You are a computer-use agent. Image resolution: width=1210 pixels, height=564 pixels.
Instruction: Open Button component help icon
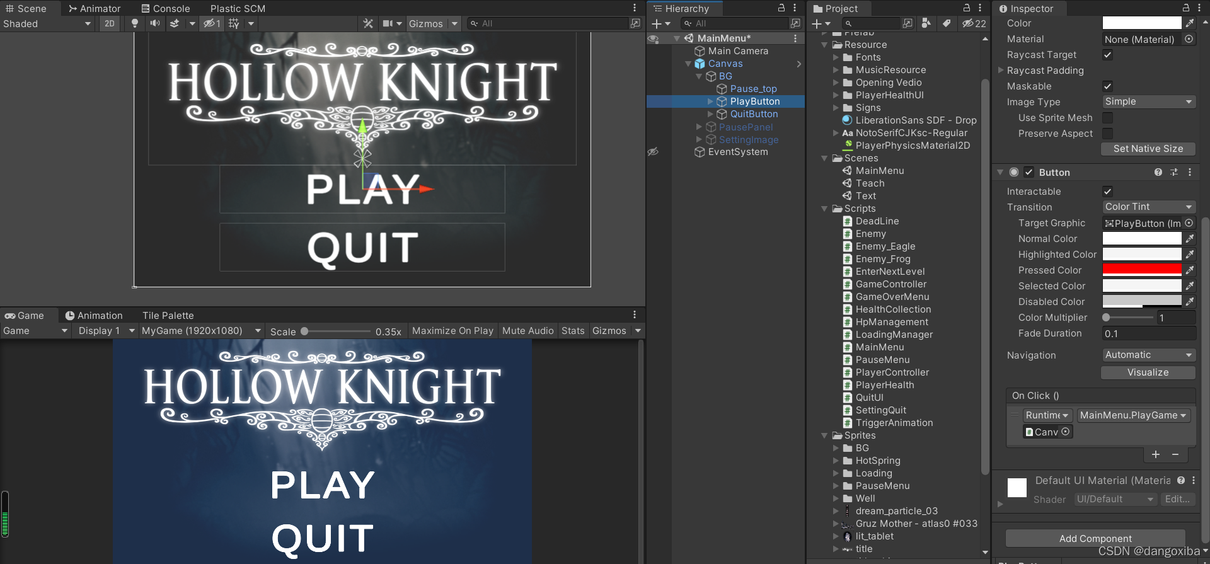[1158, 172]
